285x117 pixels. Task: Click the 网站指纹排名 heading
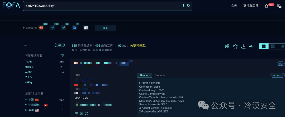34,55
